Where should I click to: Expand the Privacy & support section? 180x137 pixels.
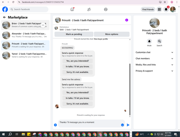pyautogui.click(x=154, y=71)
